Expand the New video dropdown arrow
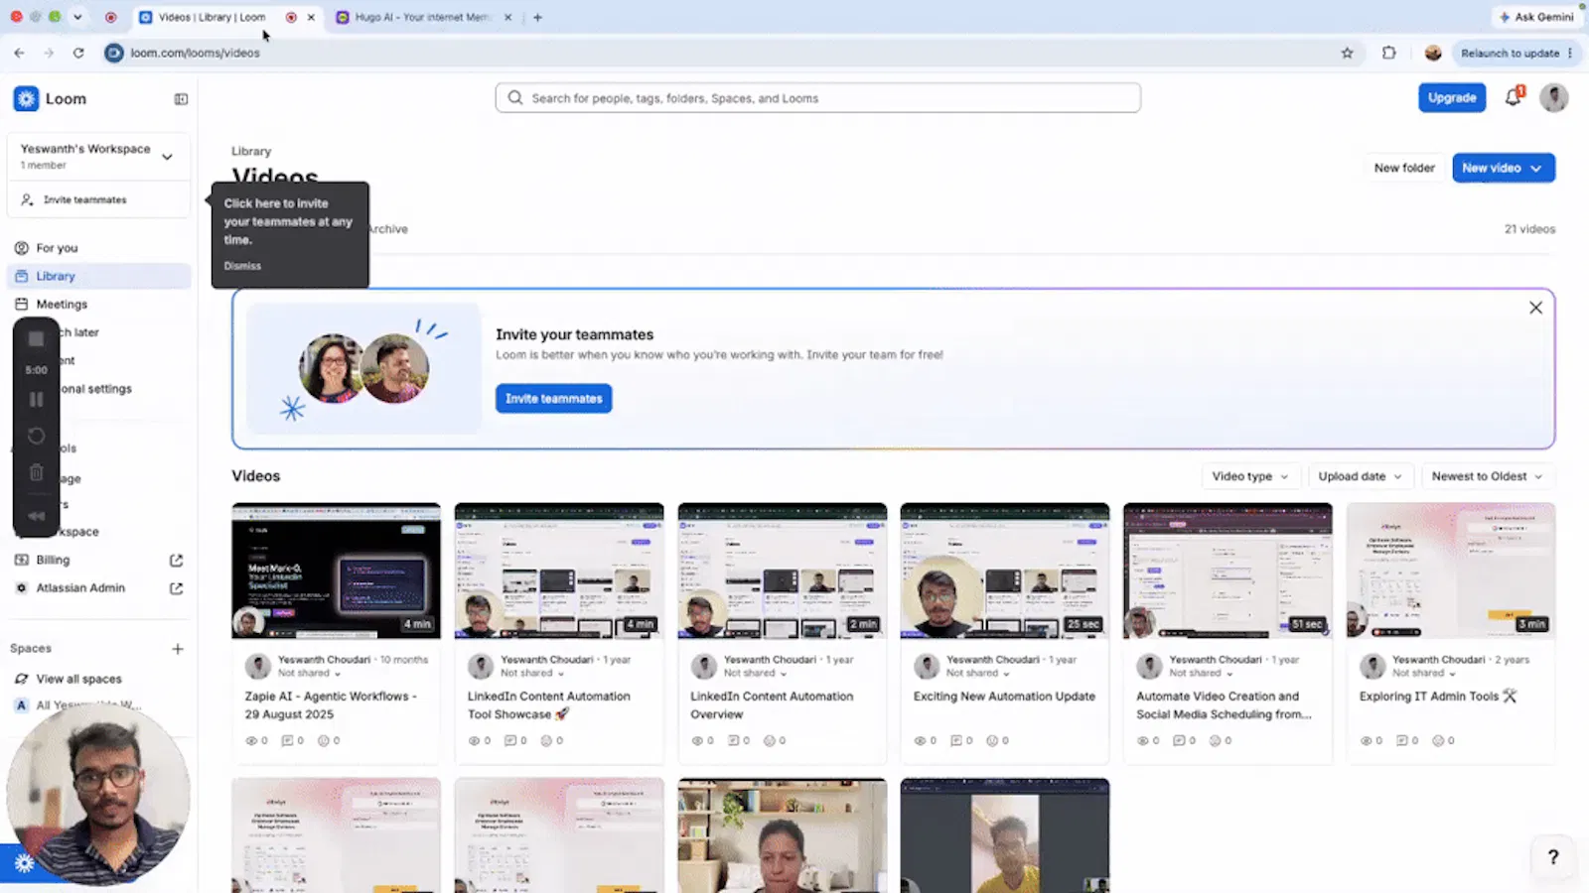Screen dimensions: 1589x893 tap(1536, 169)
